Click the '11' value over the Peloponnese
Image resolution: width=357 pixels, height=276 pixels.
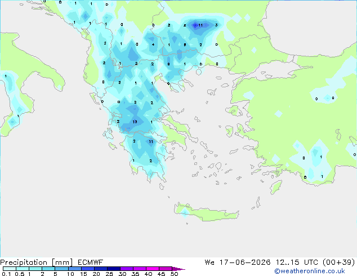coord(151,141)
